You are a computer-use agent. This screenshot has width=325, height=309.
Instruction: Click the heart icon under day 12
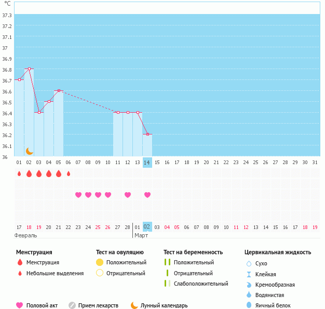(128, 195)
